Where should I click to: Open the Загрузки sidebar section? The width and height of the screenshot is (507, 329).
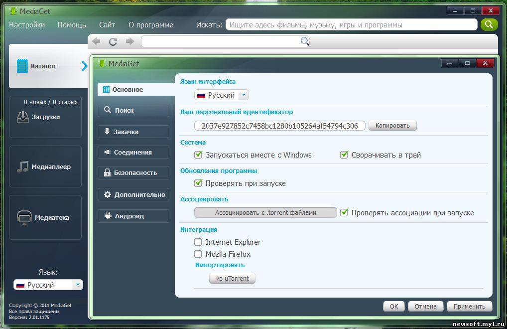45,117
